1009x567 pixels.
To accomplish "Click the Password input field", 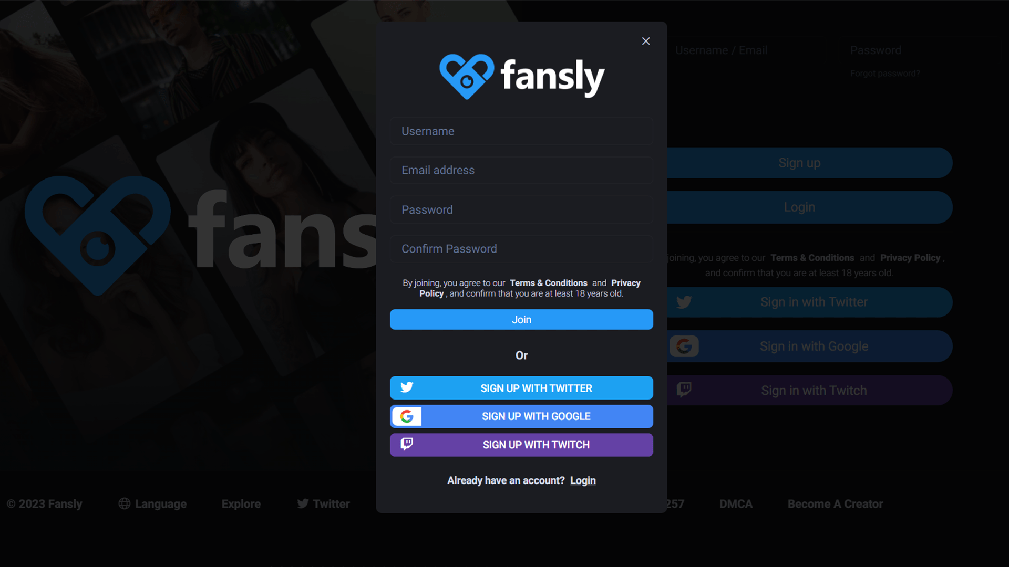I will coord(521,209).
